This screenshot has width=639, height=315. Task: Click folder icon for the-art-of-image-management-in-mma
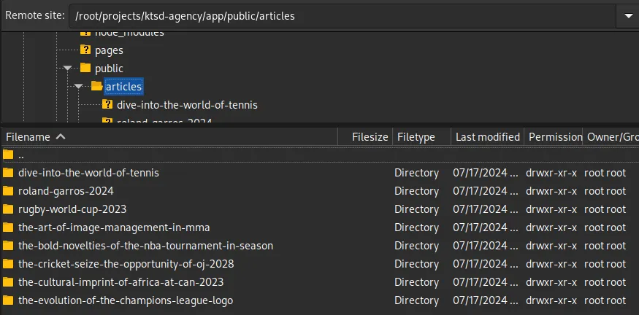pos(8,227)
